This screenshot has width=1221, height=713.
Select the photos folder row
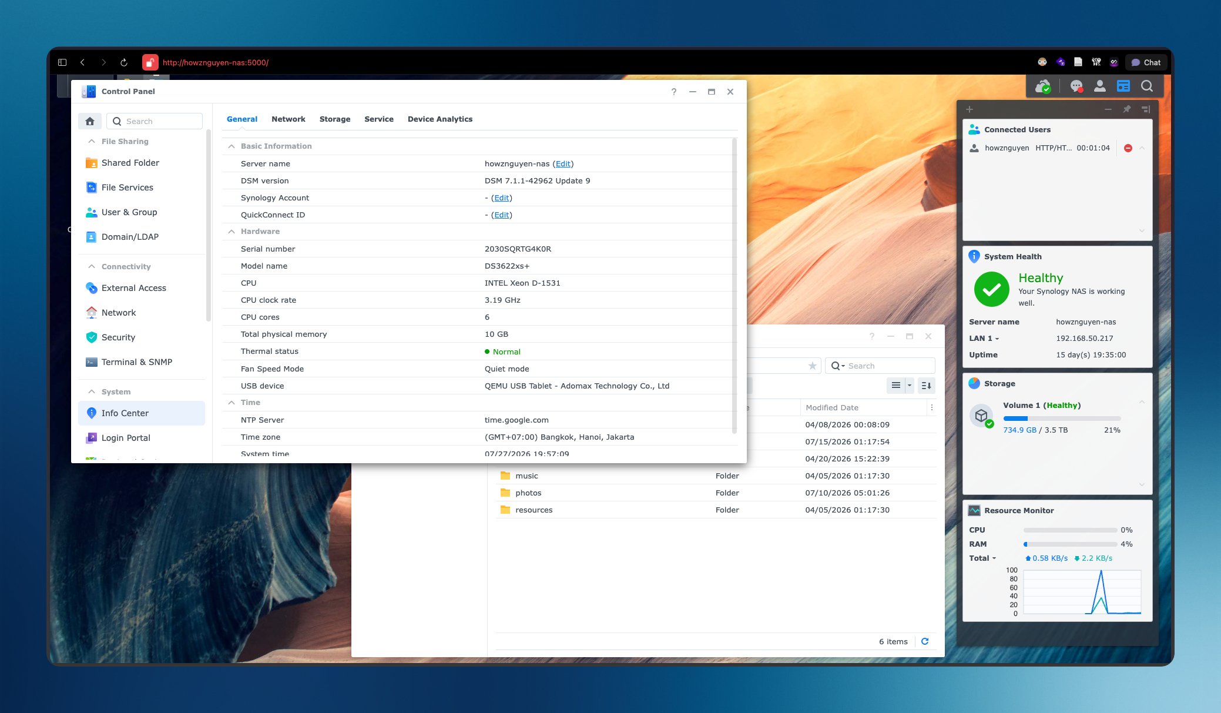tap(716, 493)
